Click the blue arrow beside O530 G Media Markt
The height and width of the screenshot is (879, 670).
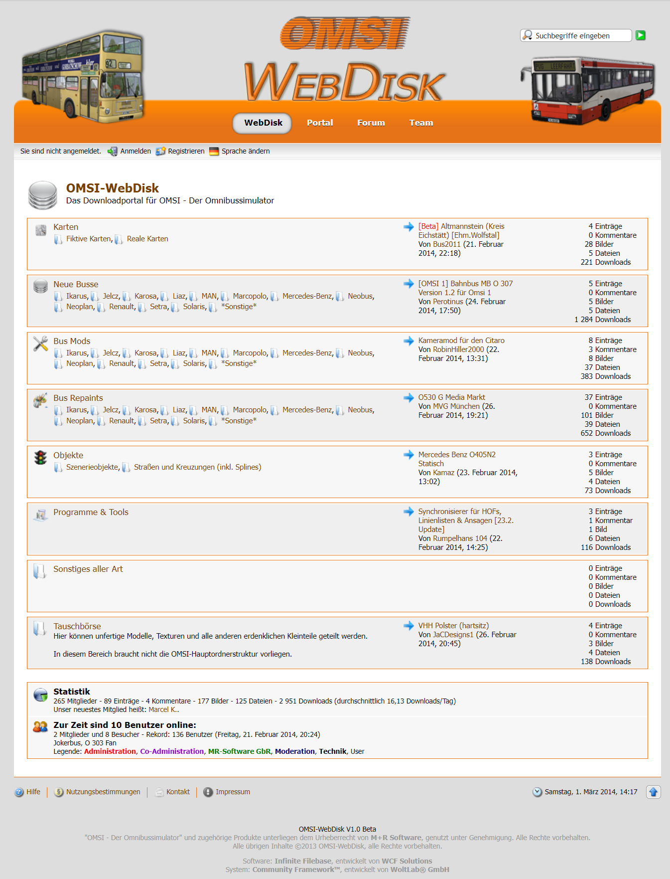click(x=408, y=398)
